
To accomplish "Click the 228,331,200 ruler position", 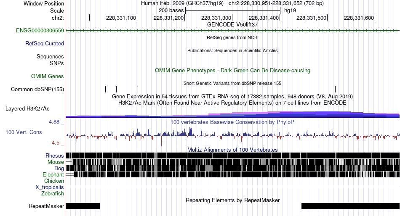I will coord(168,18).
